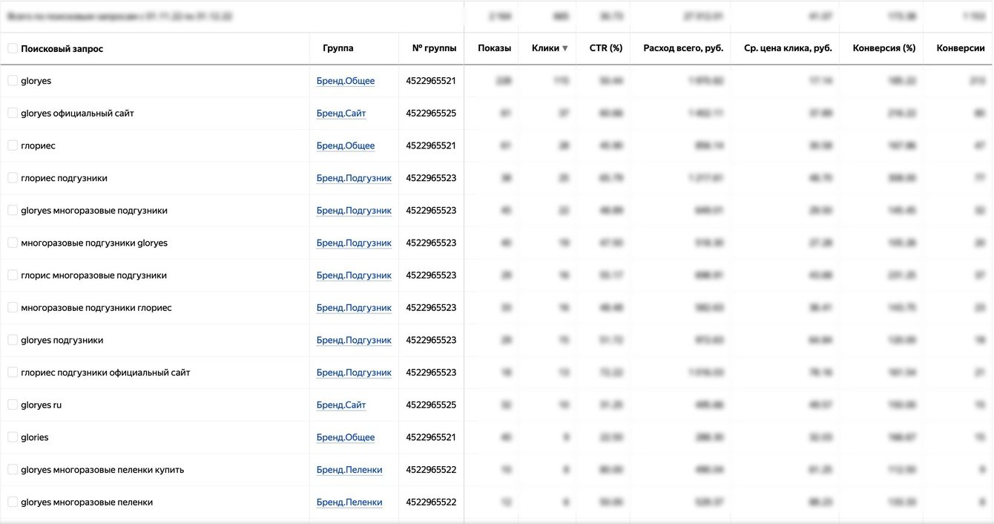The width and height of the screenshot is (994, 524).
Task: Tick the gloryes подгузники checkbox
Action: tap(13, 340)
